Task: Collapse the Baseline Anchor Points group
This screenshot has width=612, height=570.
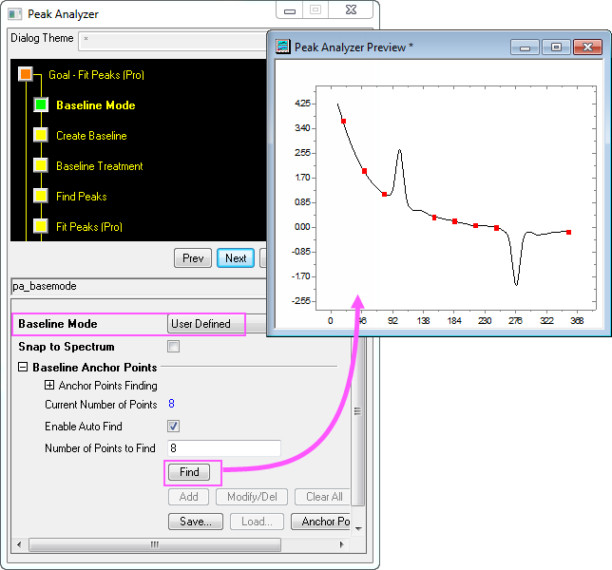Action: click(23, 367)
